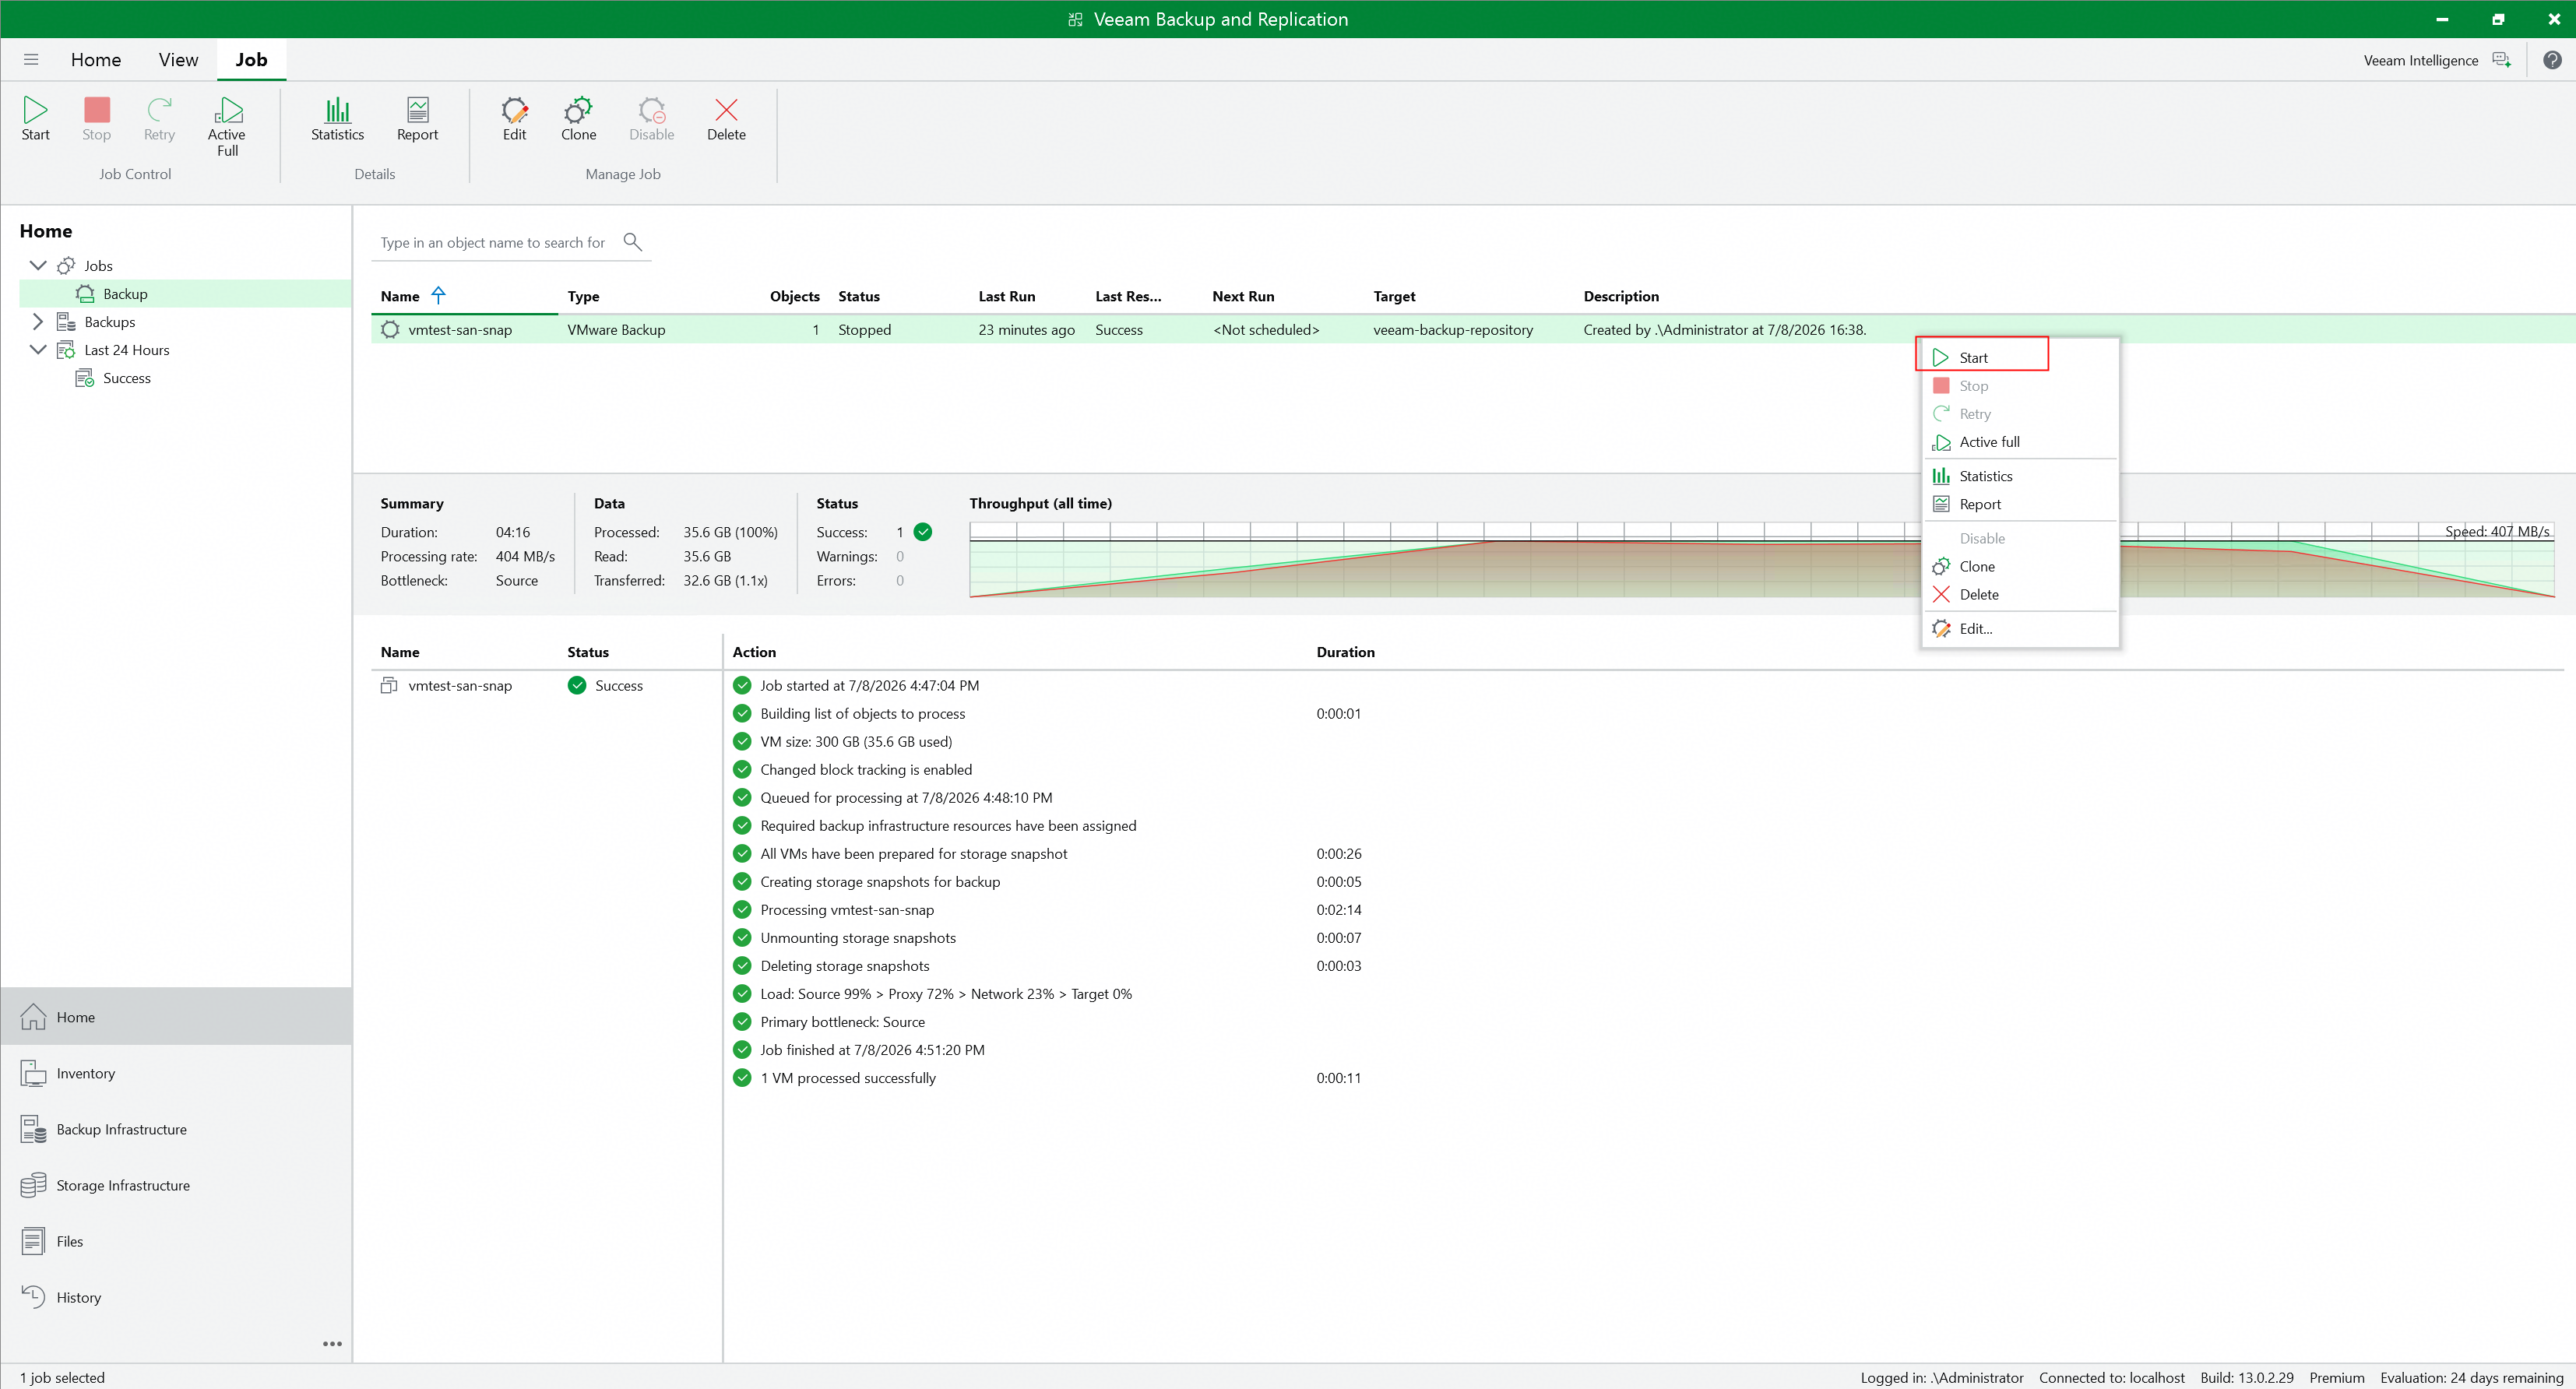2576x1389 pixels.
Task: Open the Home navigation pane
Action: point(176,1017)
